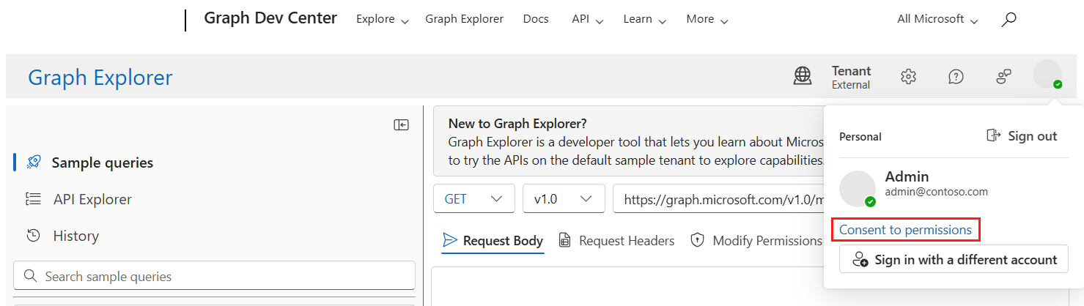Open History in the sidebar
The height and width of the screenshot is (306, 1084).
(75, 236)
